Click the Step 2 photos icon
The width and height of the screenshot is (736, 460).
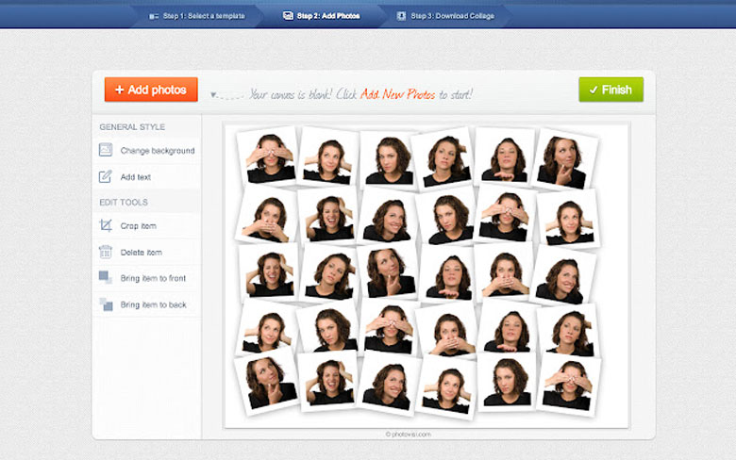click(288, 16)
